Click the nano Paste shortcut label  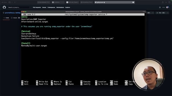tap(71, 84)
